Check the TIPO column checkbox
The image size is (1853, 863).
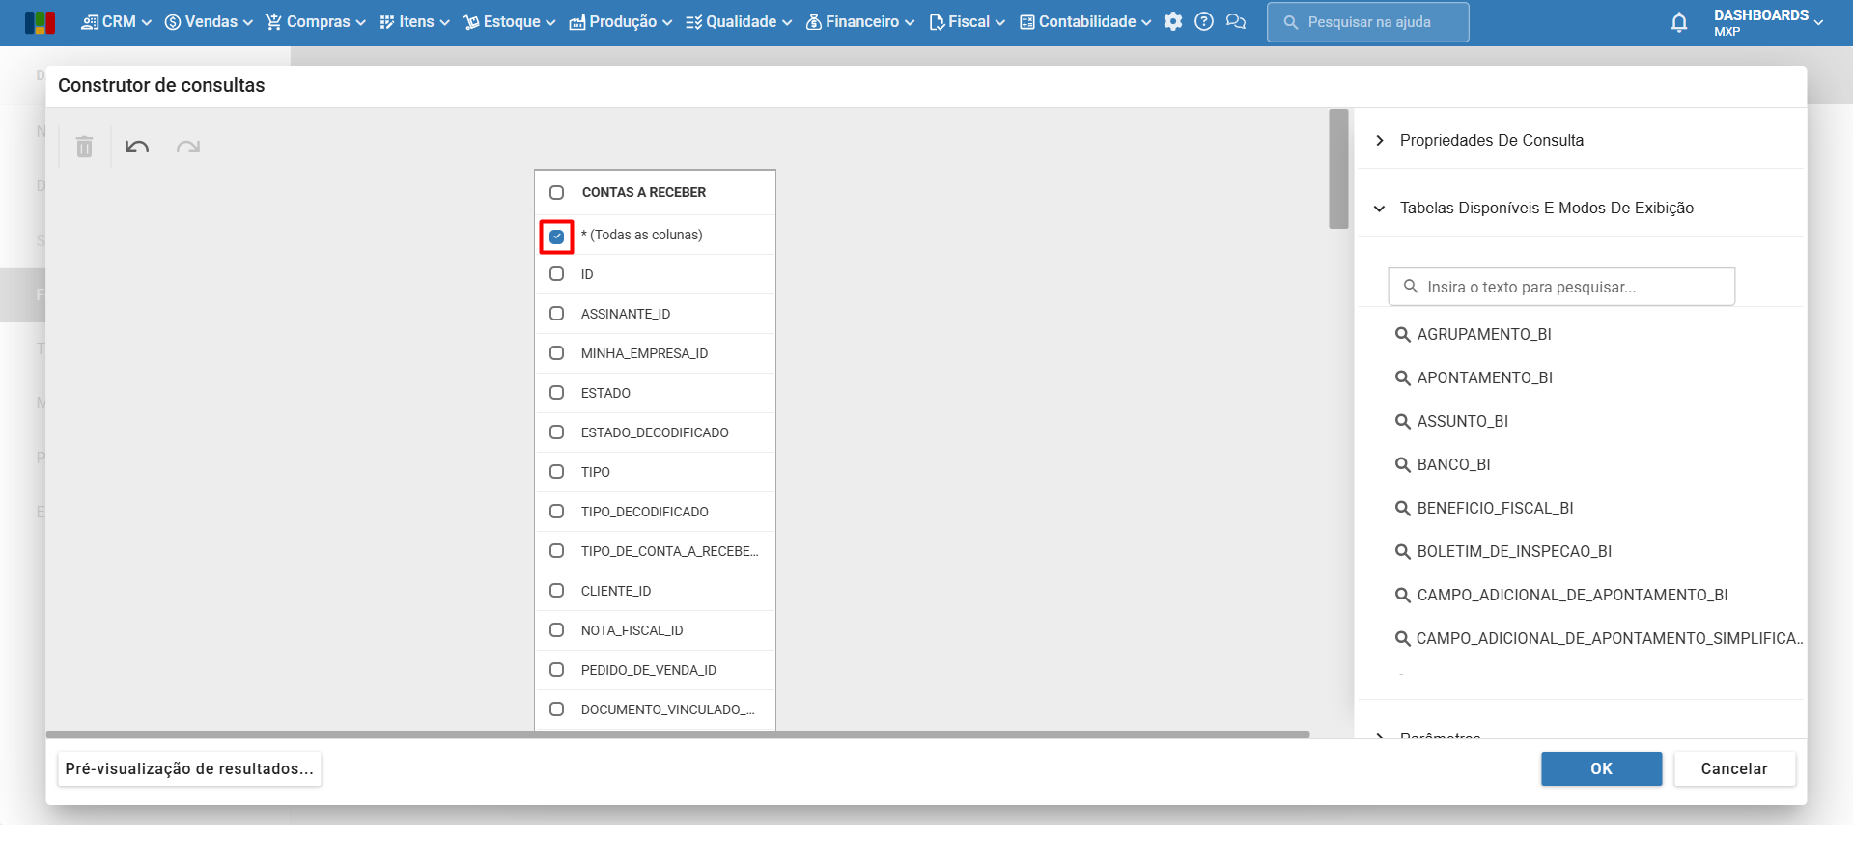pos(557,472)
